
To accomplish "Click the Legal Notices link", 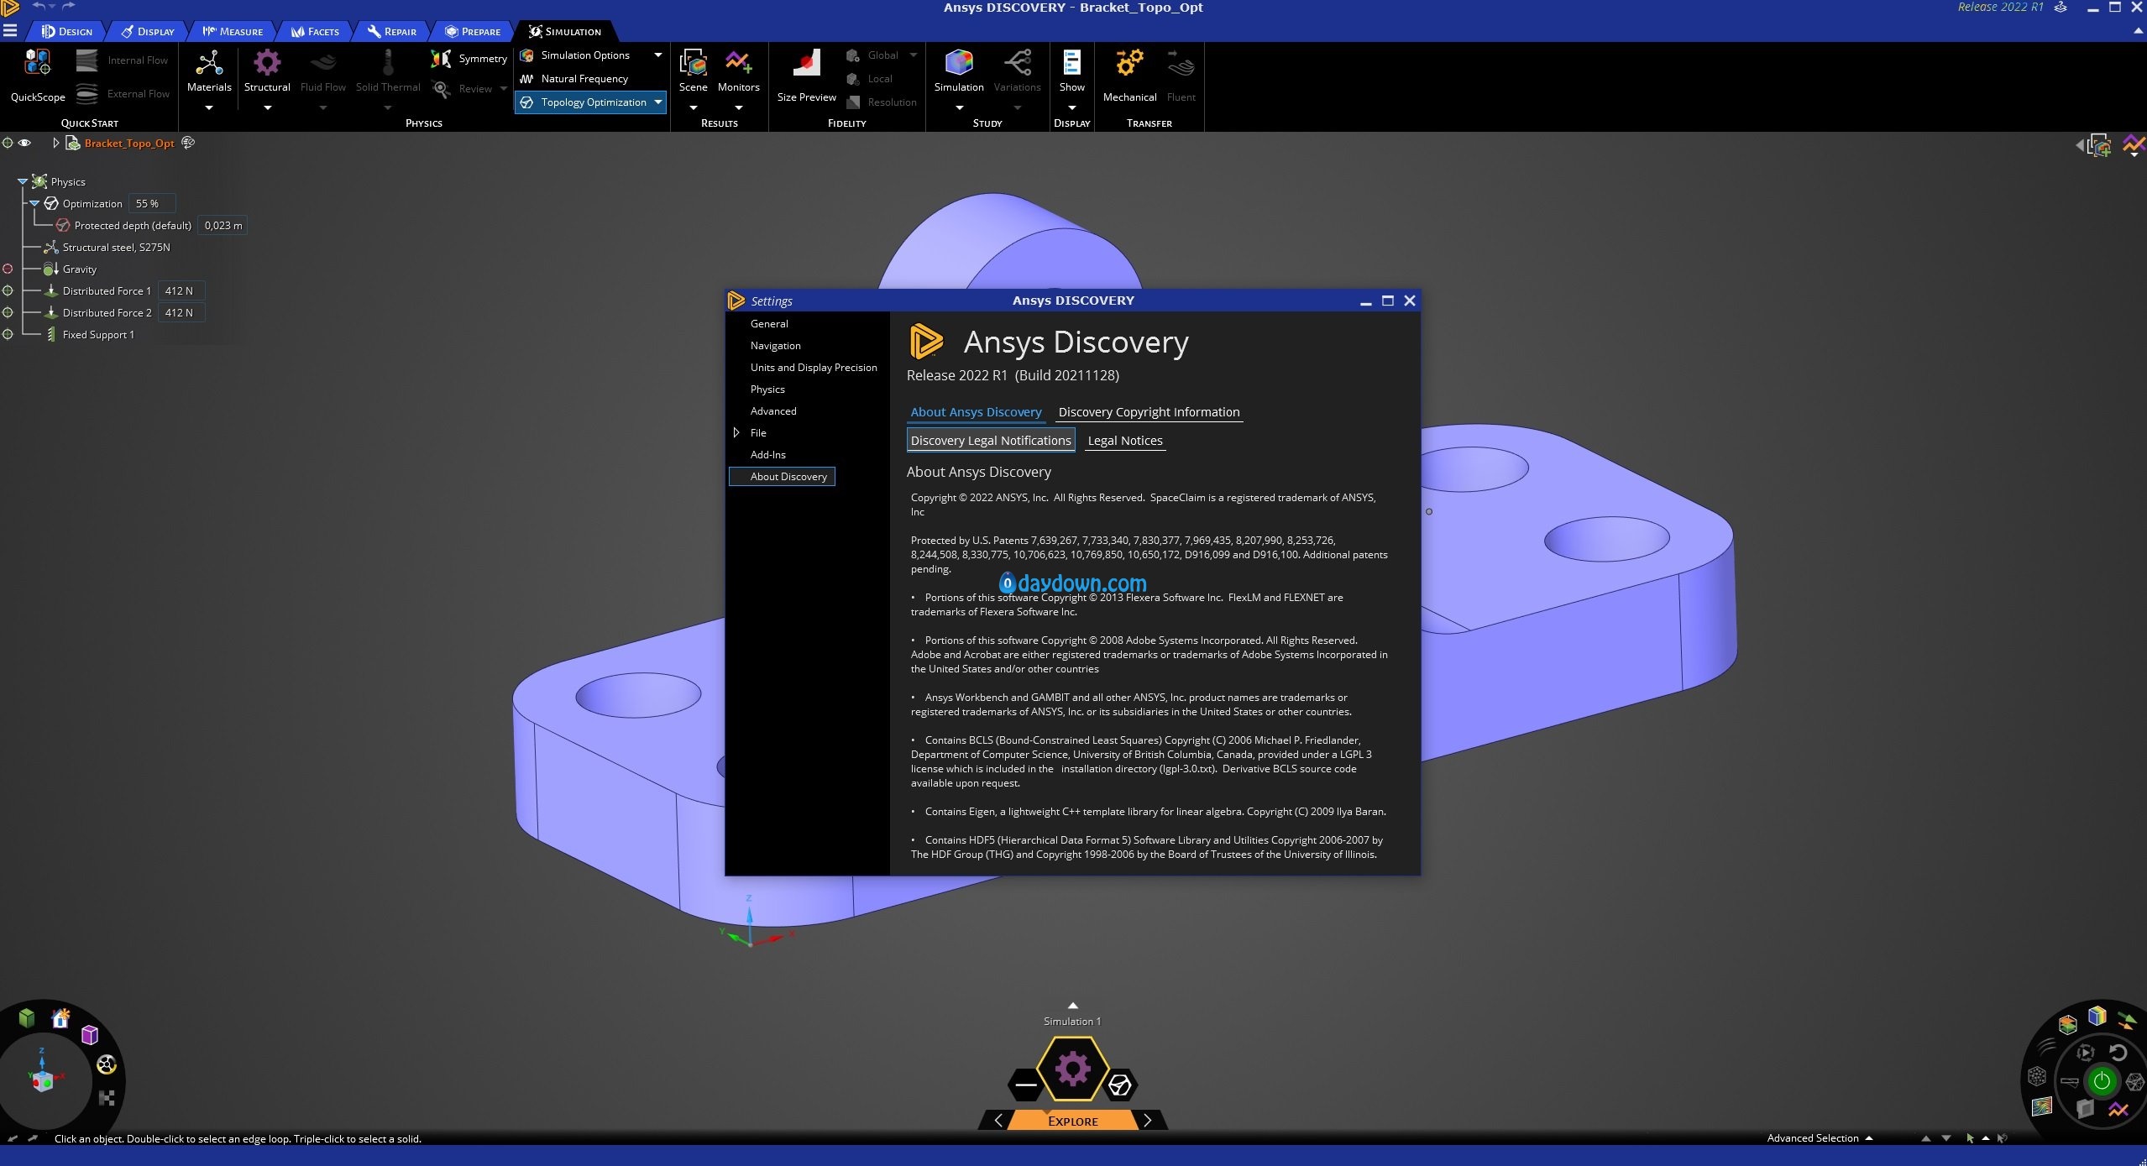I will pos(1125,441).
